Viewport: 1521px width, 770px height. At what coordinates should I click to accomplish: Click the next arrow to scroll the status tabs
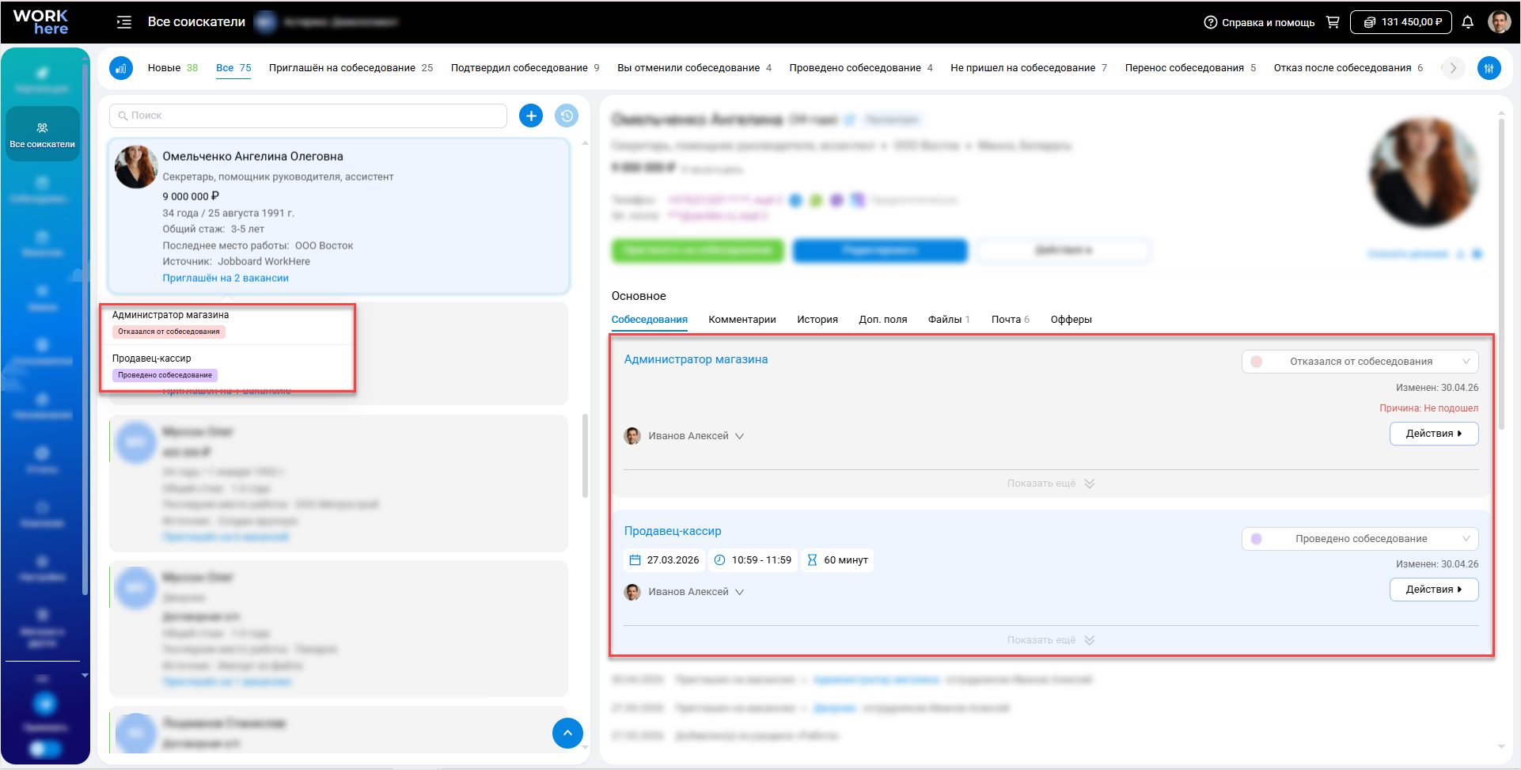tap(1453, 68)
